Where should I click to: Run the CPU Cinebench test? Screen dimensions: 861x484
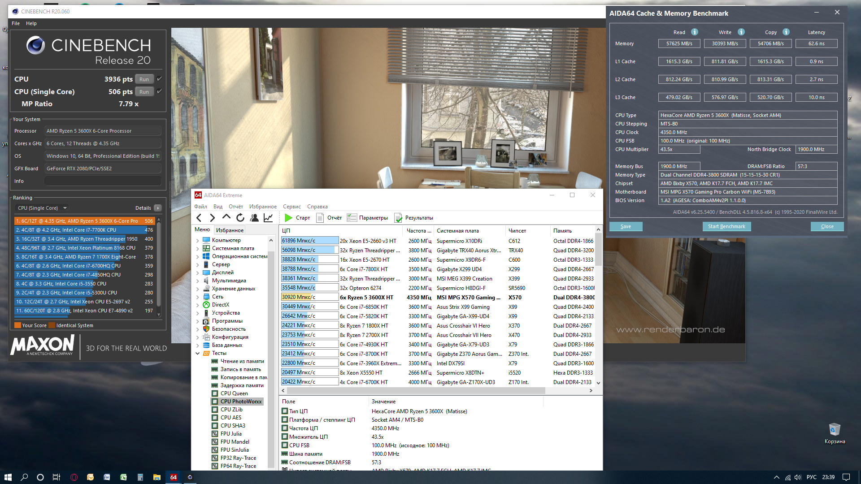(144, 79)
